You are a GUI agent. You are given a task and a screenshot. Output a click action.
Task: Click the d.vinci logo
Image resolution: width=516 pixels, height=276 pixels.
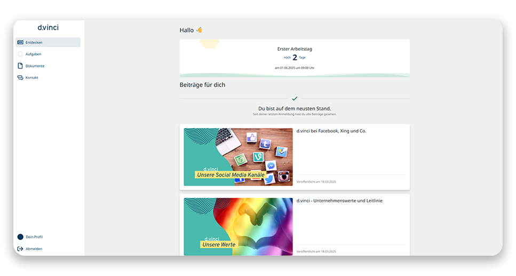(48, 28)
